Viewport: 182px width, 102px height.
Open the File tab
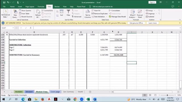[x=4, y=7]
